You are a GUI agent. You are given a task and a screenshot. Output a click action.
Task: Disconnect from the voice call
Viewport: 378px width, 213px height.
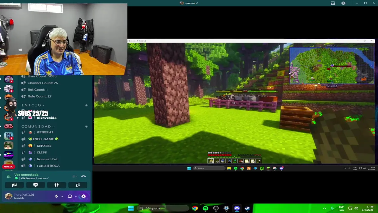pos(84,176)
